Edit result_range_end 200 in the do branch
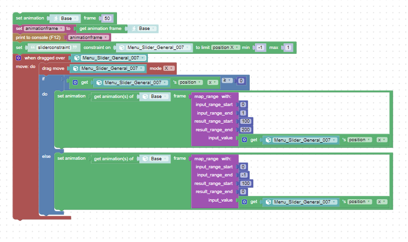The image size is (408, 242). (x=246, y=130)
